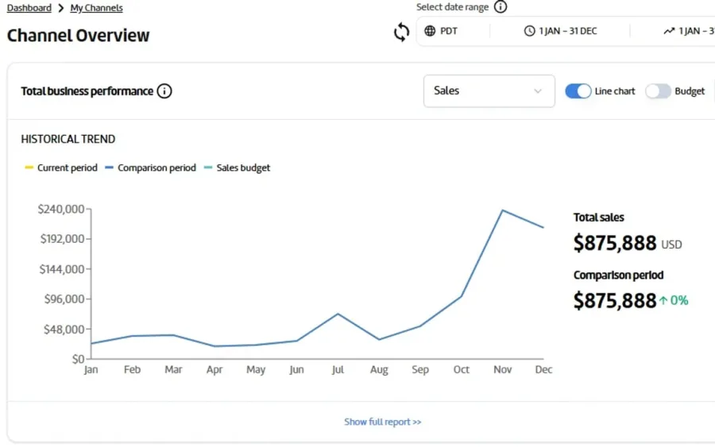Click the Nov peak on the chart line
The image size is (715, 447).
click(x=502, y=210)
